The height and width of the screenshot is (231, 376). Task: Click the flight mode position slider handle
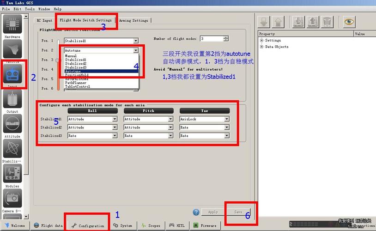[x=58, y=61]
